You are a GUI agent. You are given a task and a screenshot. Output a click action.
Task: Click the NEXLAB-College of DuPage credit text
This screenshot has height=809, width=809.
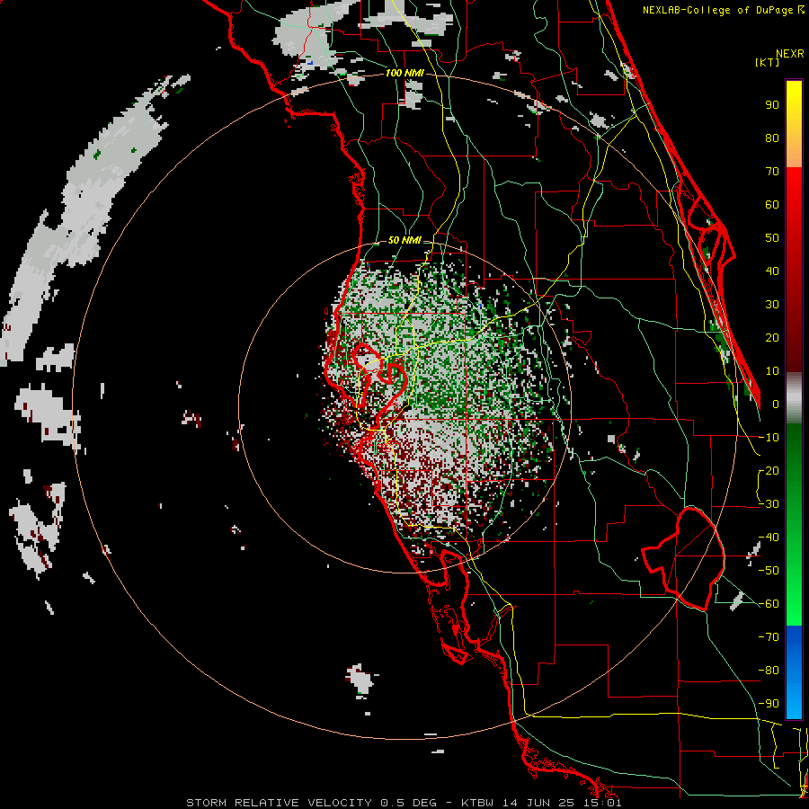[x=718, y=10]
